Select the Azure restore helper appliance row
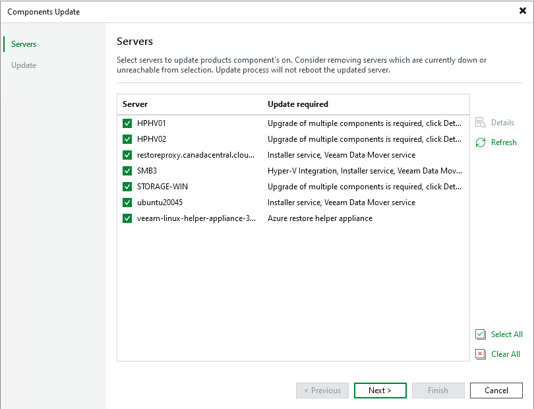Screen dimensions: 534x409 pos(320,218)
